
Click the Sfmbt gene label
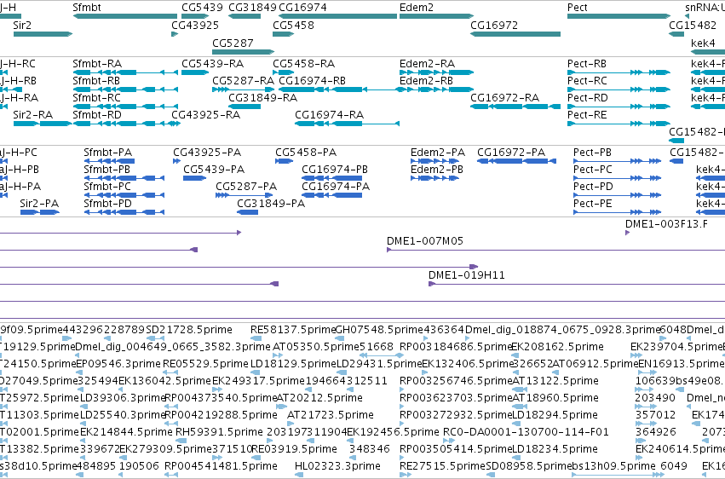[x=87, y=8]
